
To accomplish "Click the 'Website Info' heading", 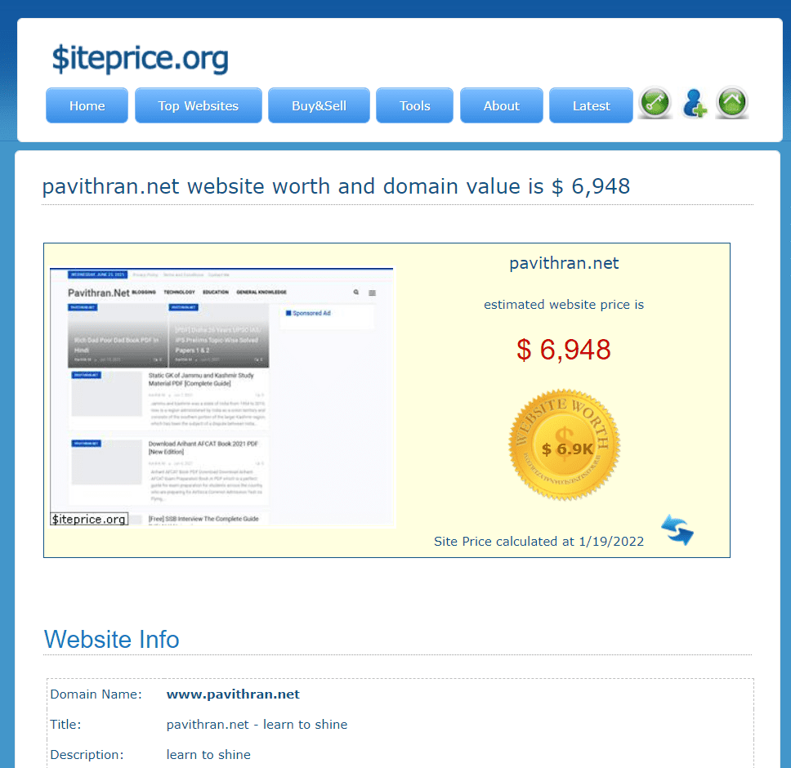I will 111,640.
